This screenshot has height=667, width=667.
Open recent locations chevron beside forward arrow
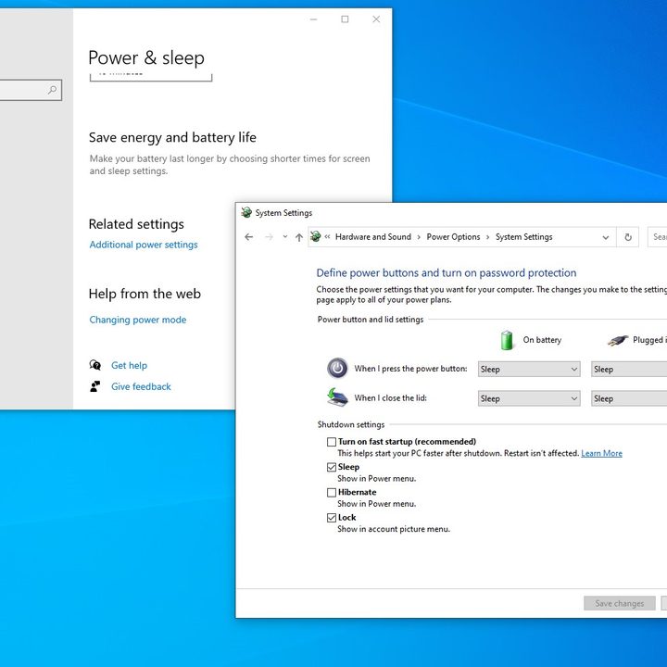click(x=285, y=237)
